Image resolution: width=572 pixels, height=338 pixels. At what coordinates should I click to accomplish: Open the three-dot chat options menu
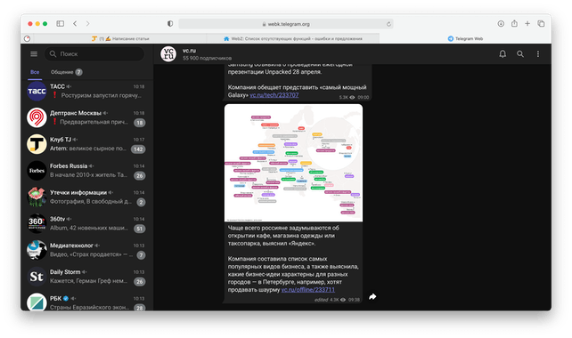[538, 54]
